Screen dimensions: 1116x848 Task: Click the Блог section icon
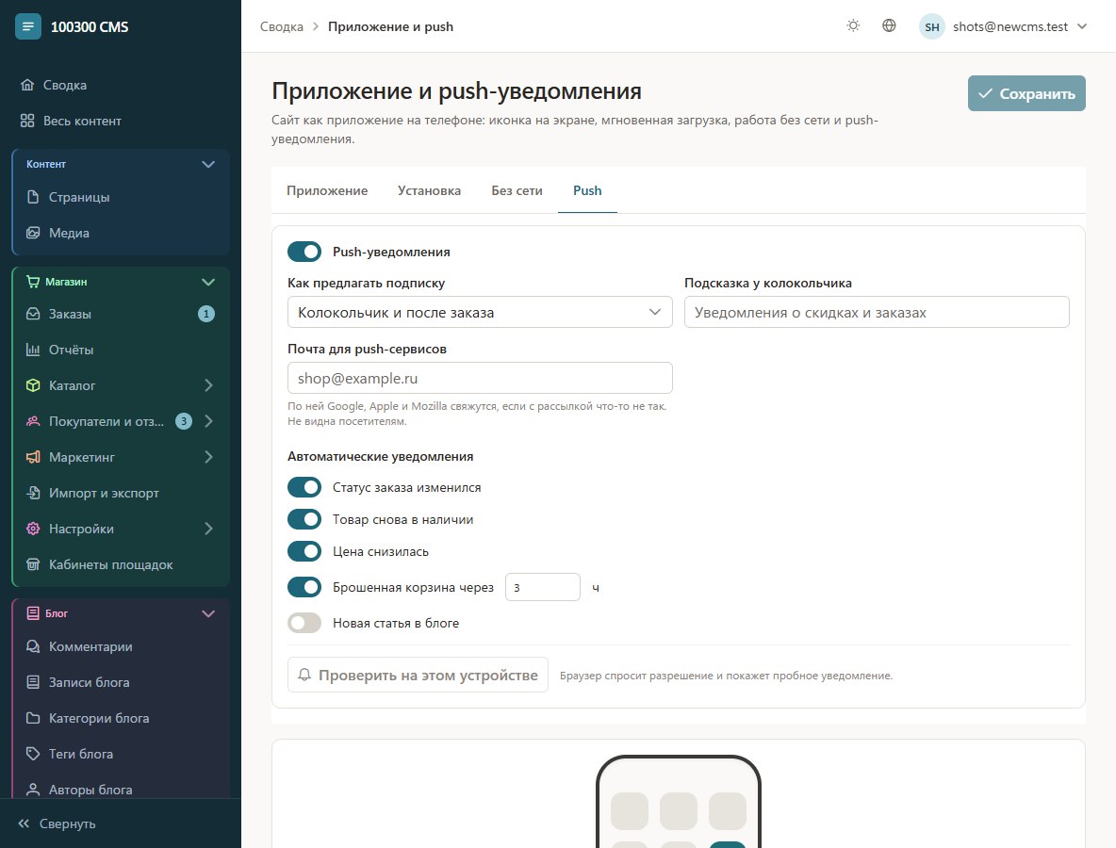pos(33,613)
